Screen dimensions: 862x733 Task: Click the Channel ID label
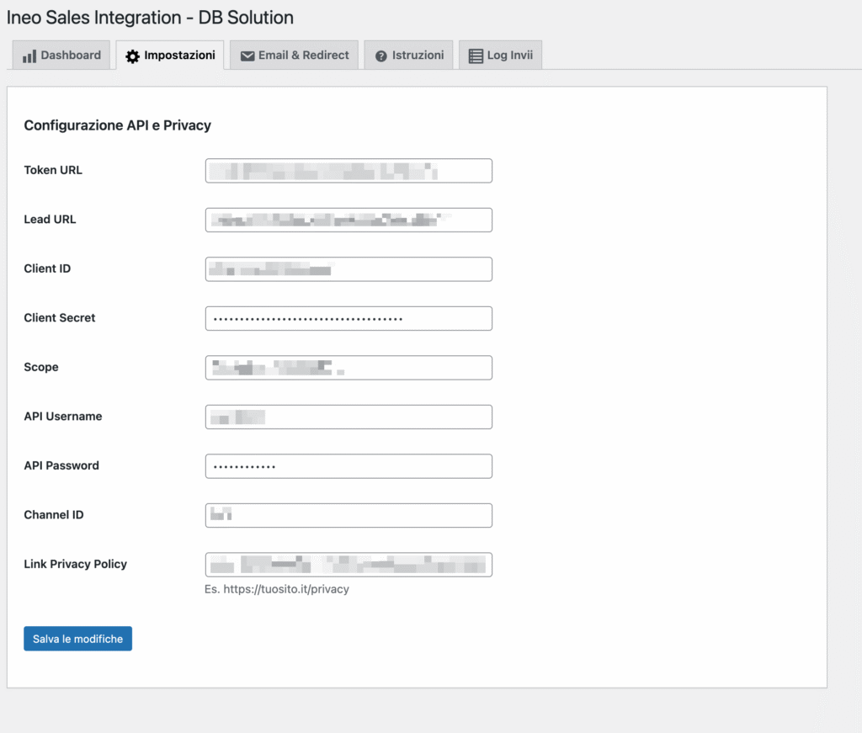tap(54, 515)
